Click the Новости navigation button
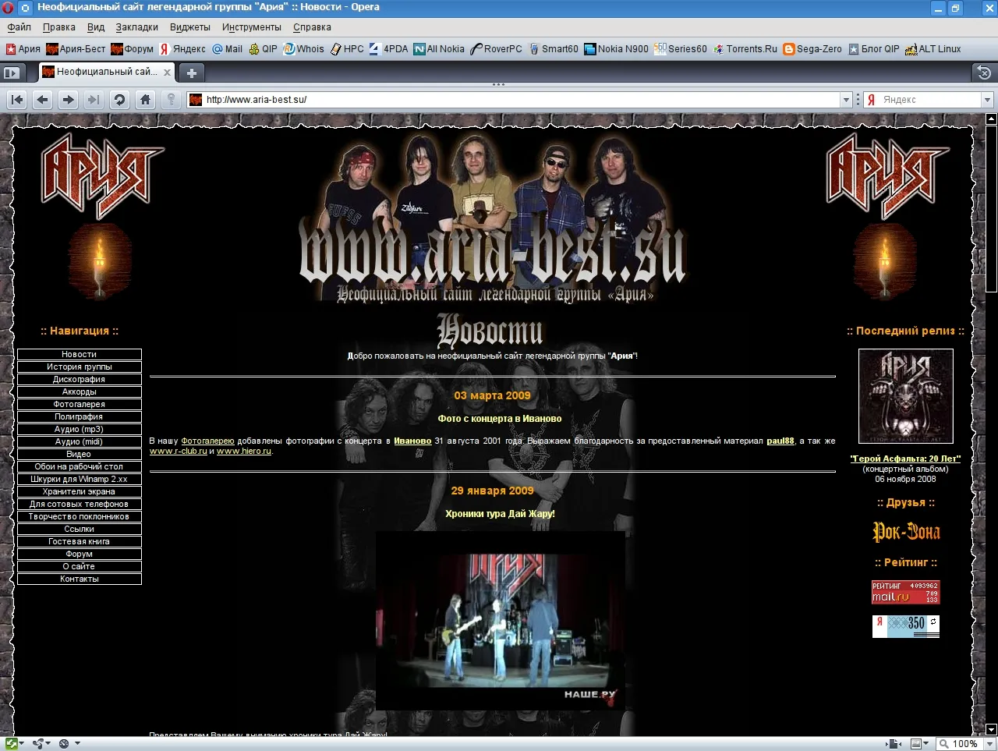The height and width of the screenshot is (751, 998). tap(80, 355)
